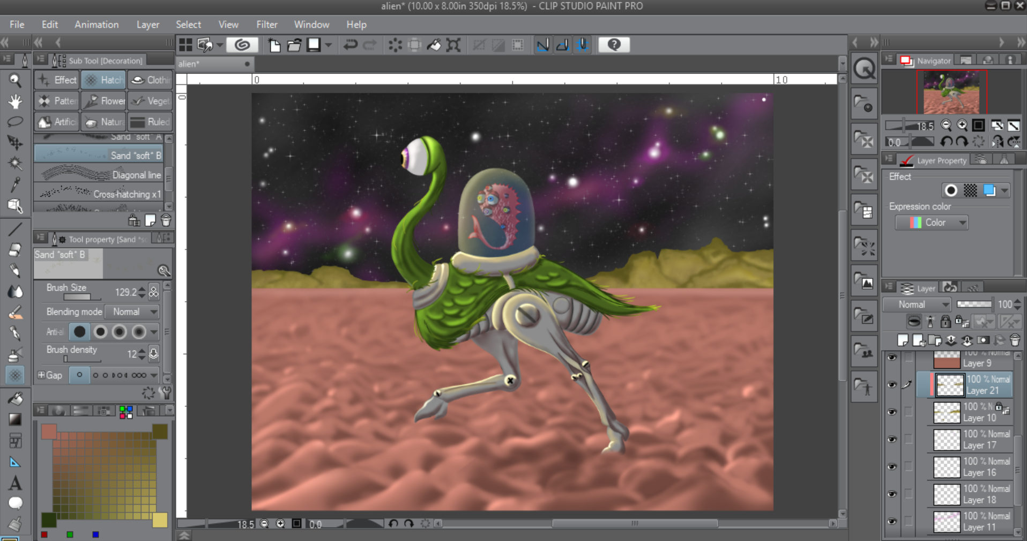The image size is (1027, 541).
Task: Open the Animation menu
Action: click(x=96, y=25)
